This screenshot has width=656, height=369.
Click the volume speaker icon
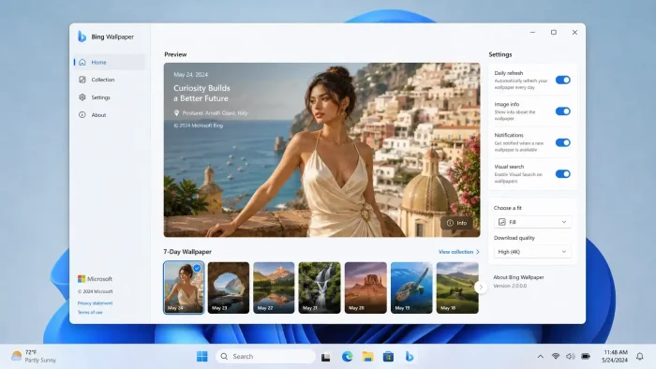(571, 357)
